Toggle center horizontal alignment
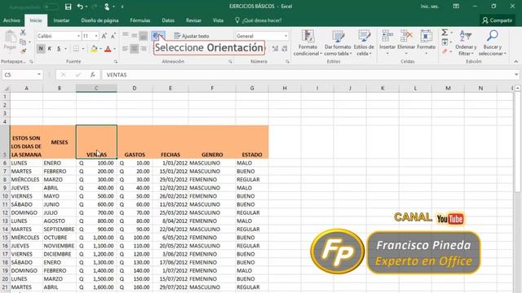Image resolution: width=522 pixels, height=293 pixels. [134, 49]
